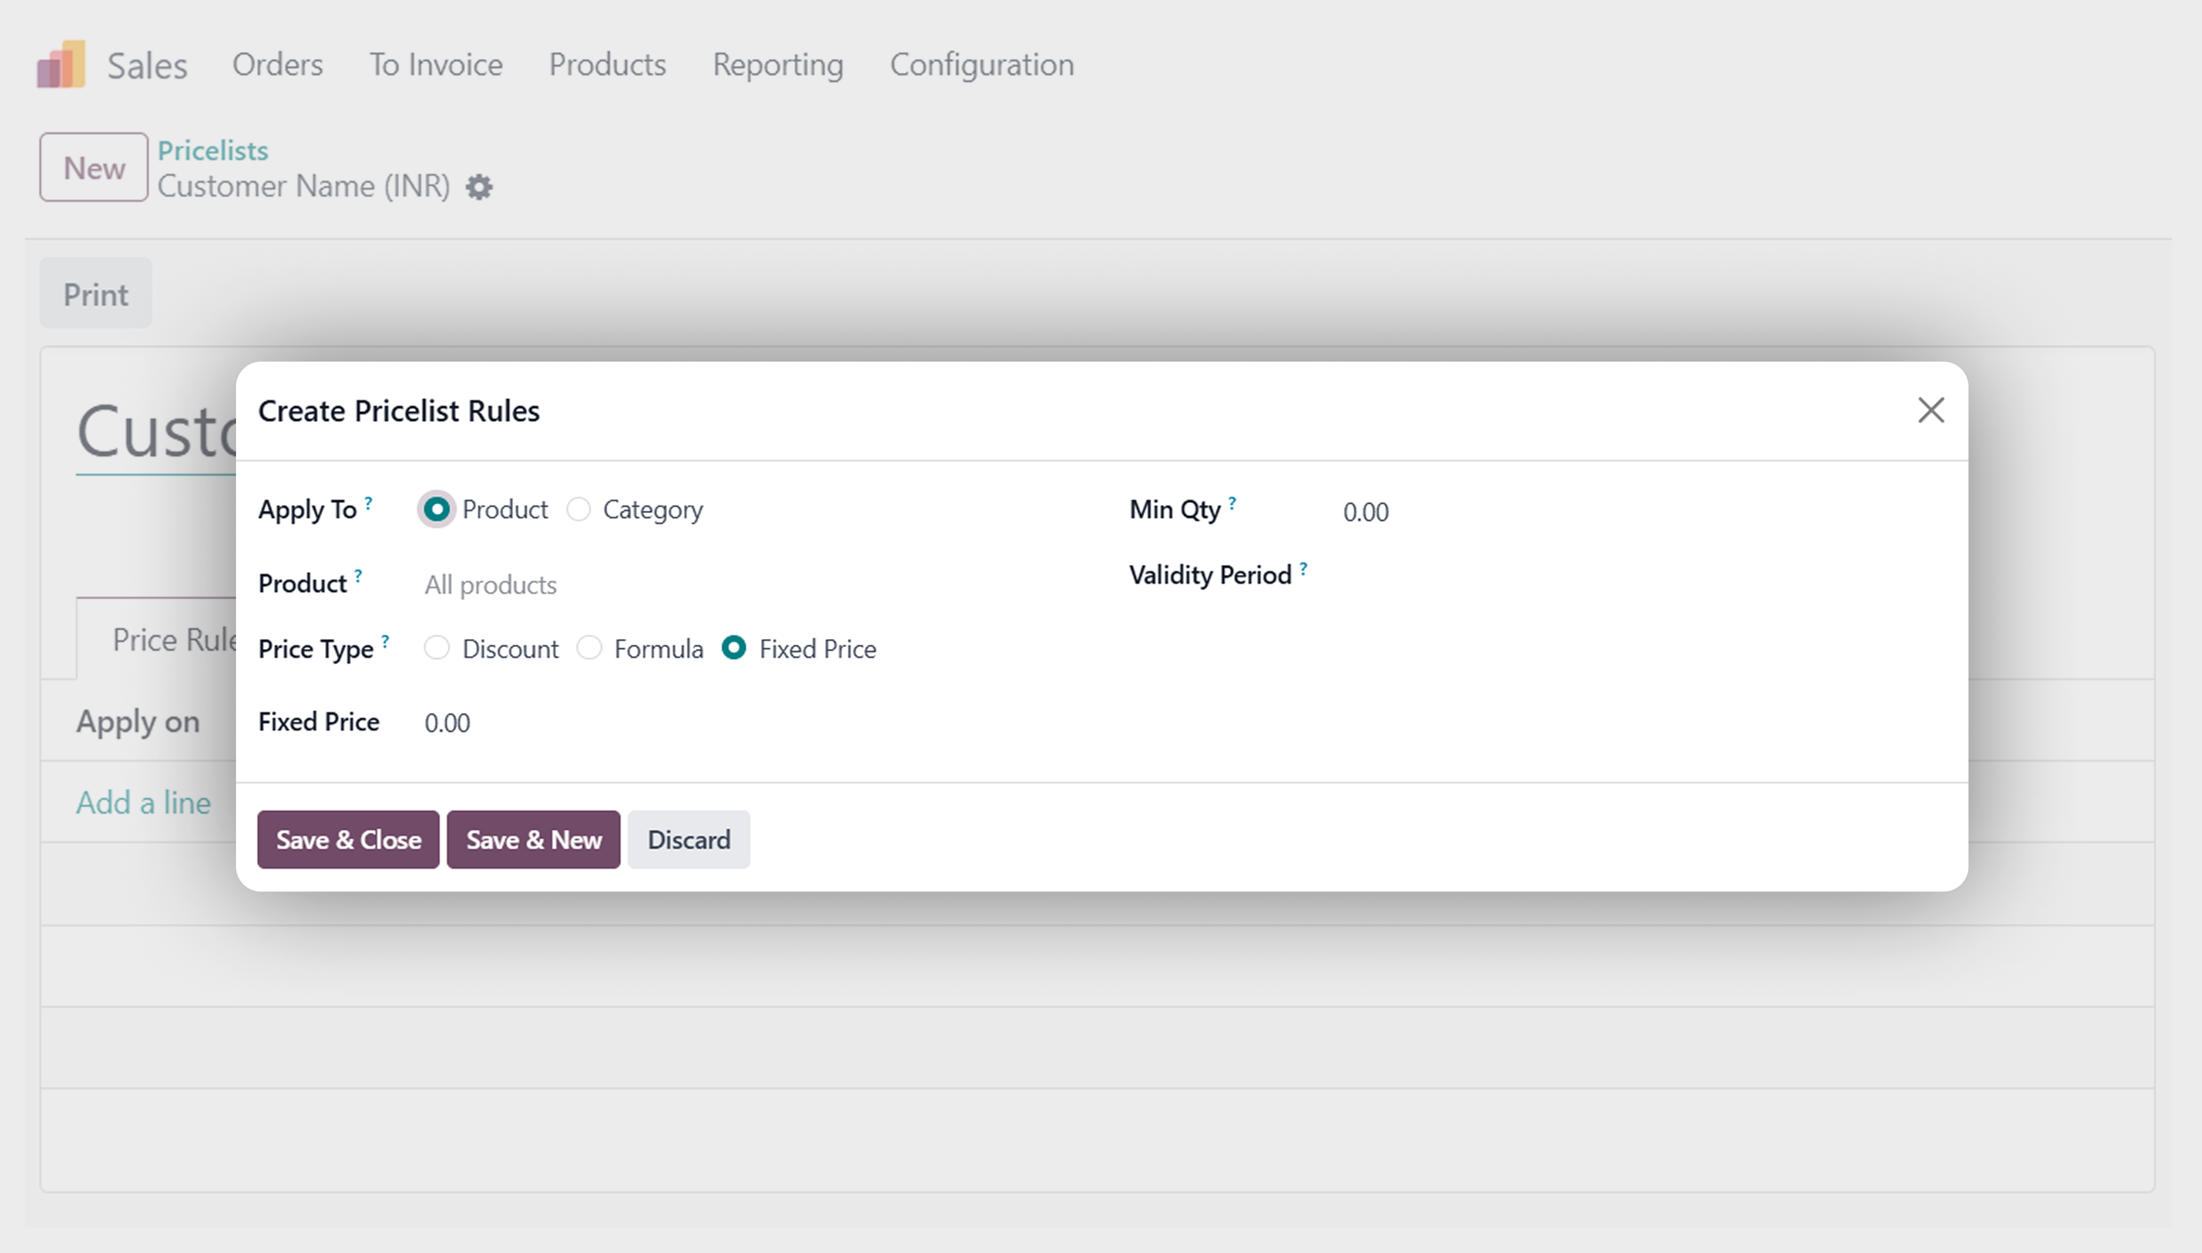Click the New button
The width and height of the screenshot is (2202, 1253).
click(x=94, y=167)
